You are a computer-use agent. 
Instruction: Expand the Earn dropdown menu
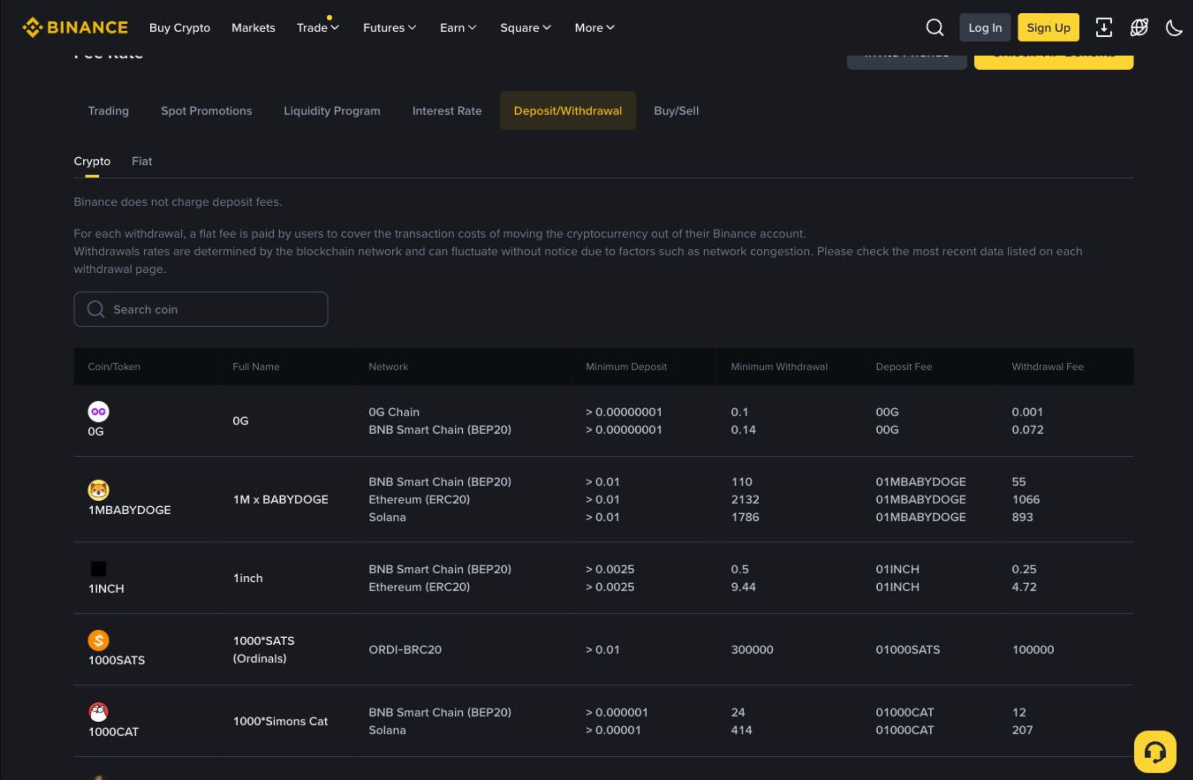tap(458, 27)
